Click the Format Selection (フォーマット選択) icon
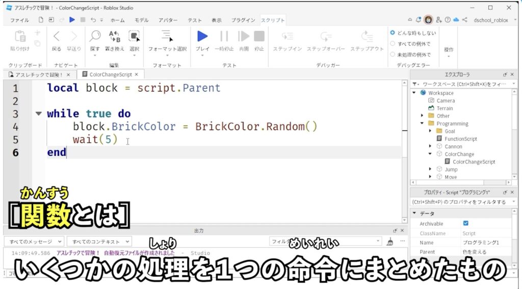Image resolution: width=522 pixels, height=289 pixels. [167, 37]
